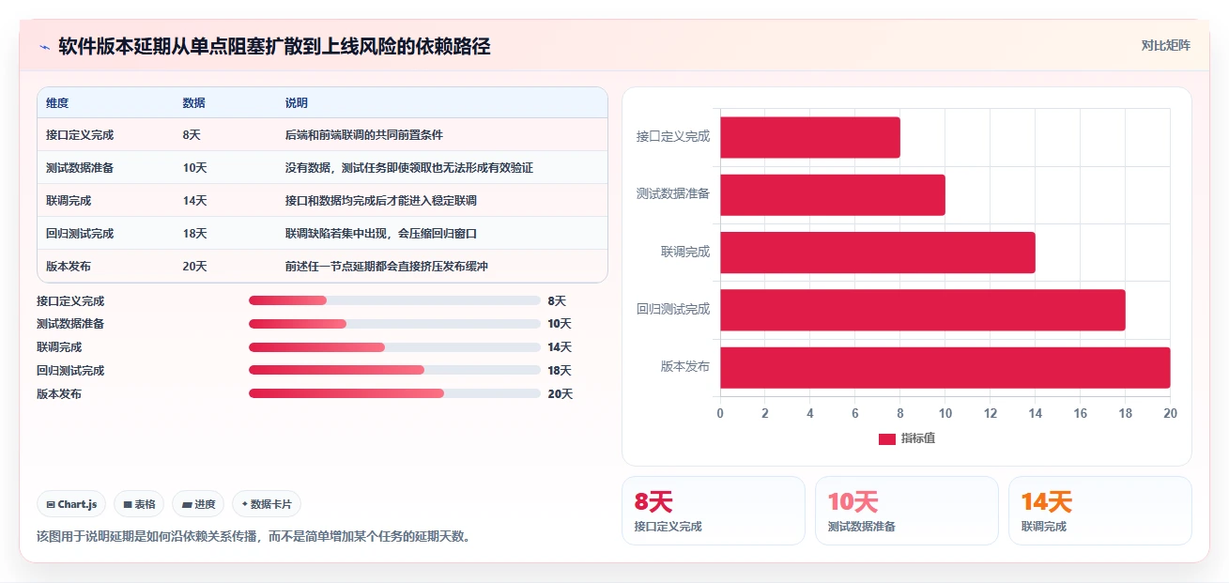Click table cell 联调完成
1229x583 pixels.
[69, 201]
